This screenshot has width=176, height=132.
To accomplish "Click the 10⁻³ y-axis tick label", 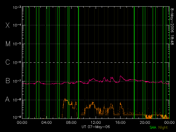I will click(x=17, y=7).
